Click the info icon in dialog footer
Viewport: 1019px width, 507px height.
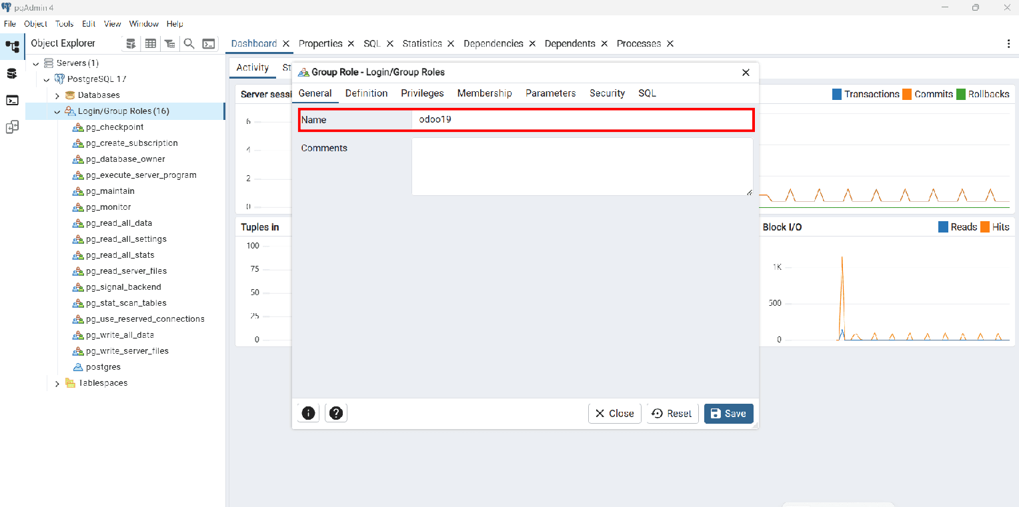point(309,413)
